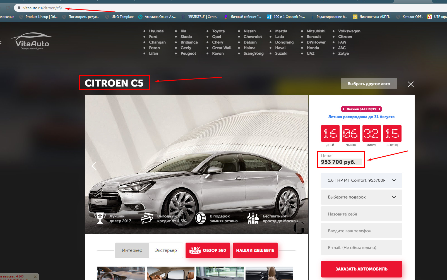447x280 pixels.
Task: Open the Haval brand link
Action: (x=280, y=48)
